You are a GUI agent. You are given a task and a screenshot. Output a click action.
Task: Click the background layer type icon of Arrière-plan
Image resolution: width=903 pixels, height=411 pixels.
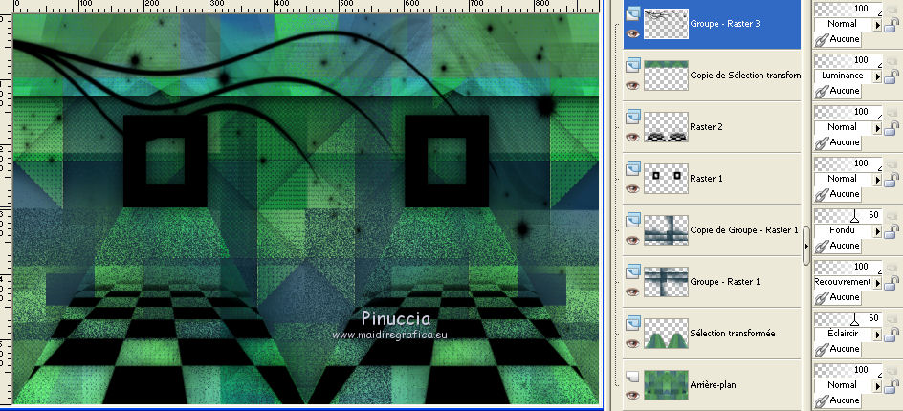point(633,376)
